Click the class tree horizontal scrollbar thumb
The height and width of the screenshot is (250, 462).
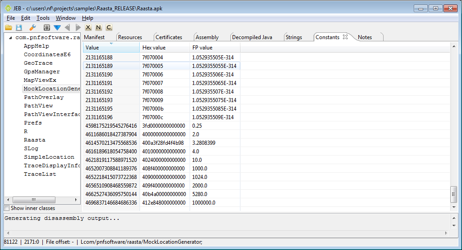[34, 200]
